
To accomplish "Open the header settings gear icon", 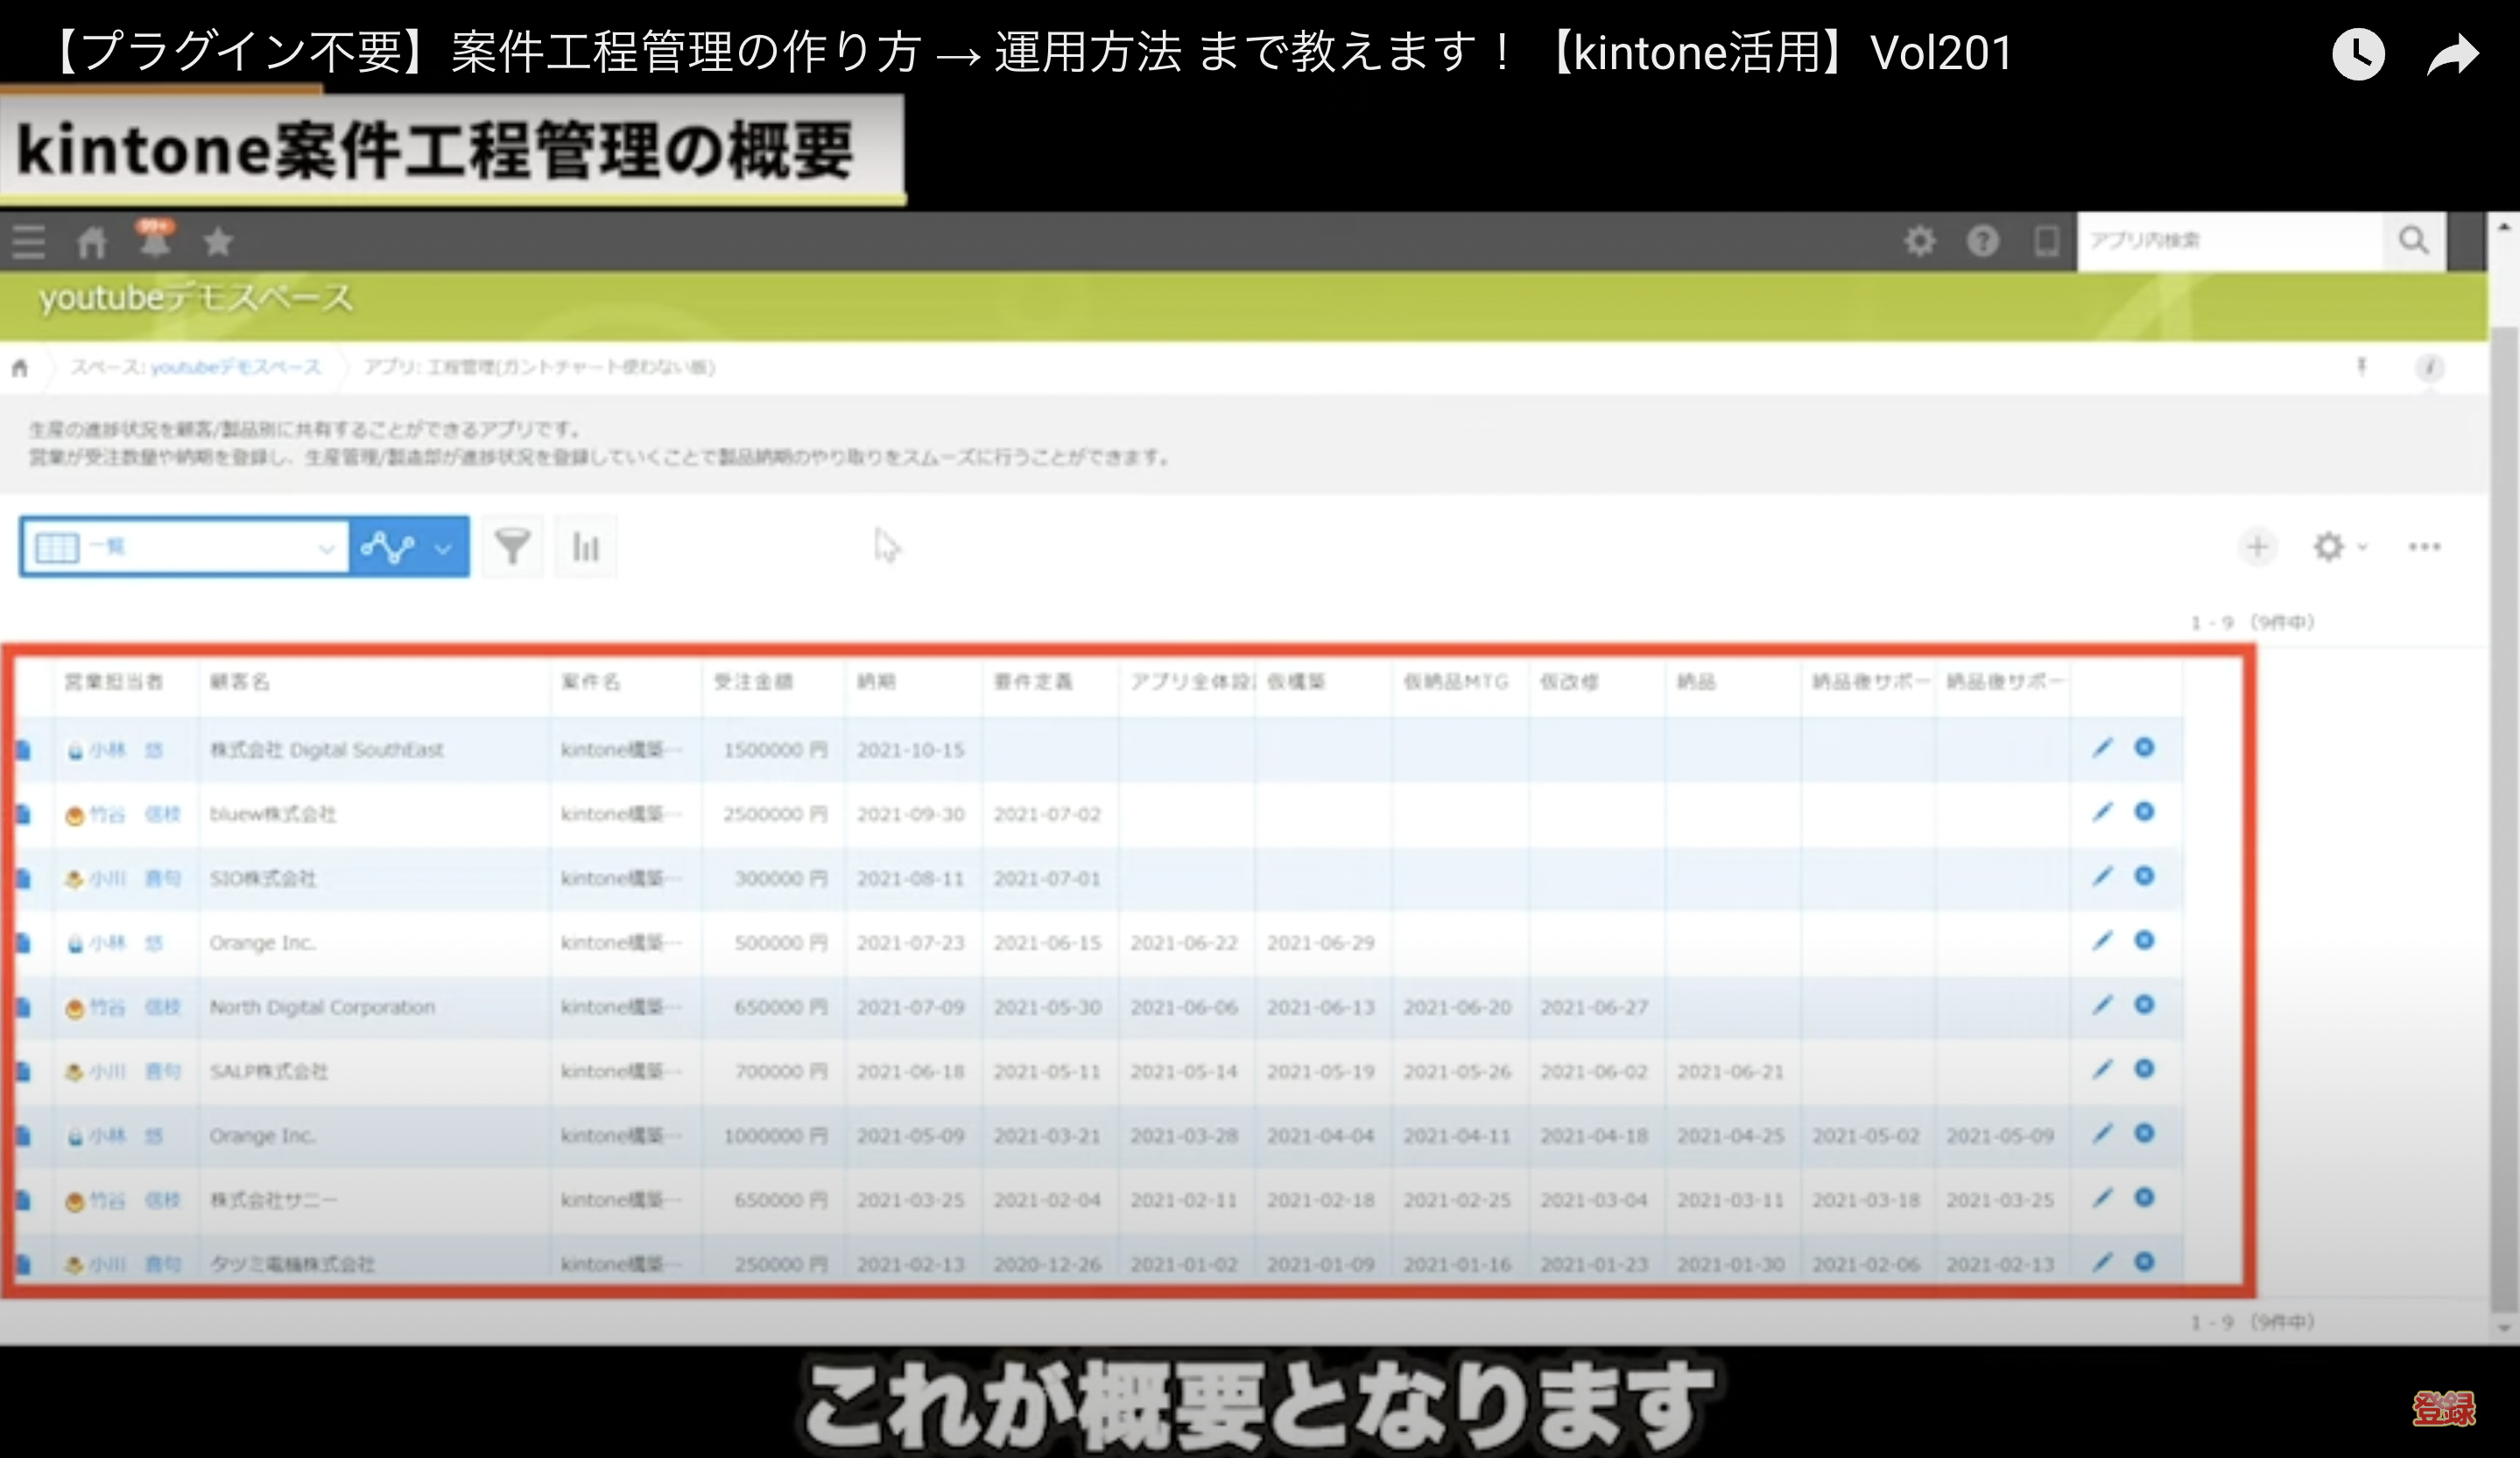I will (x=1919, y=241).
